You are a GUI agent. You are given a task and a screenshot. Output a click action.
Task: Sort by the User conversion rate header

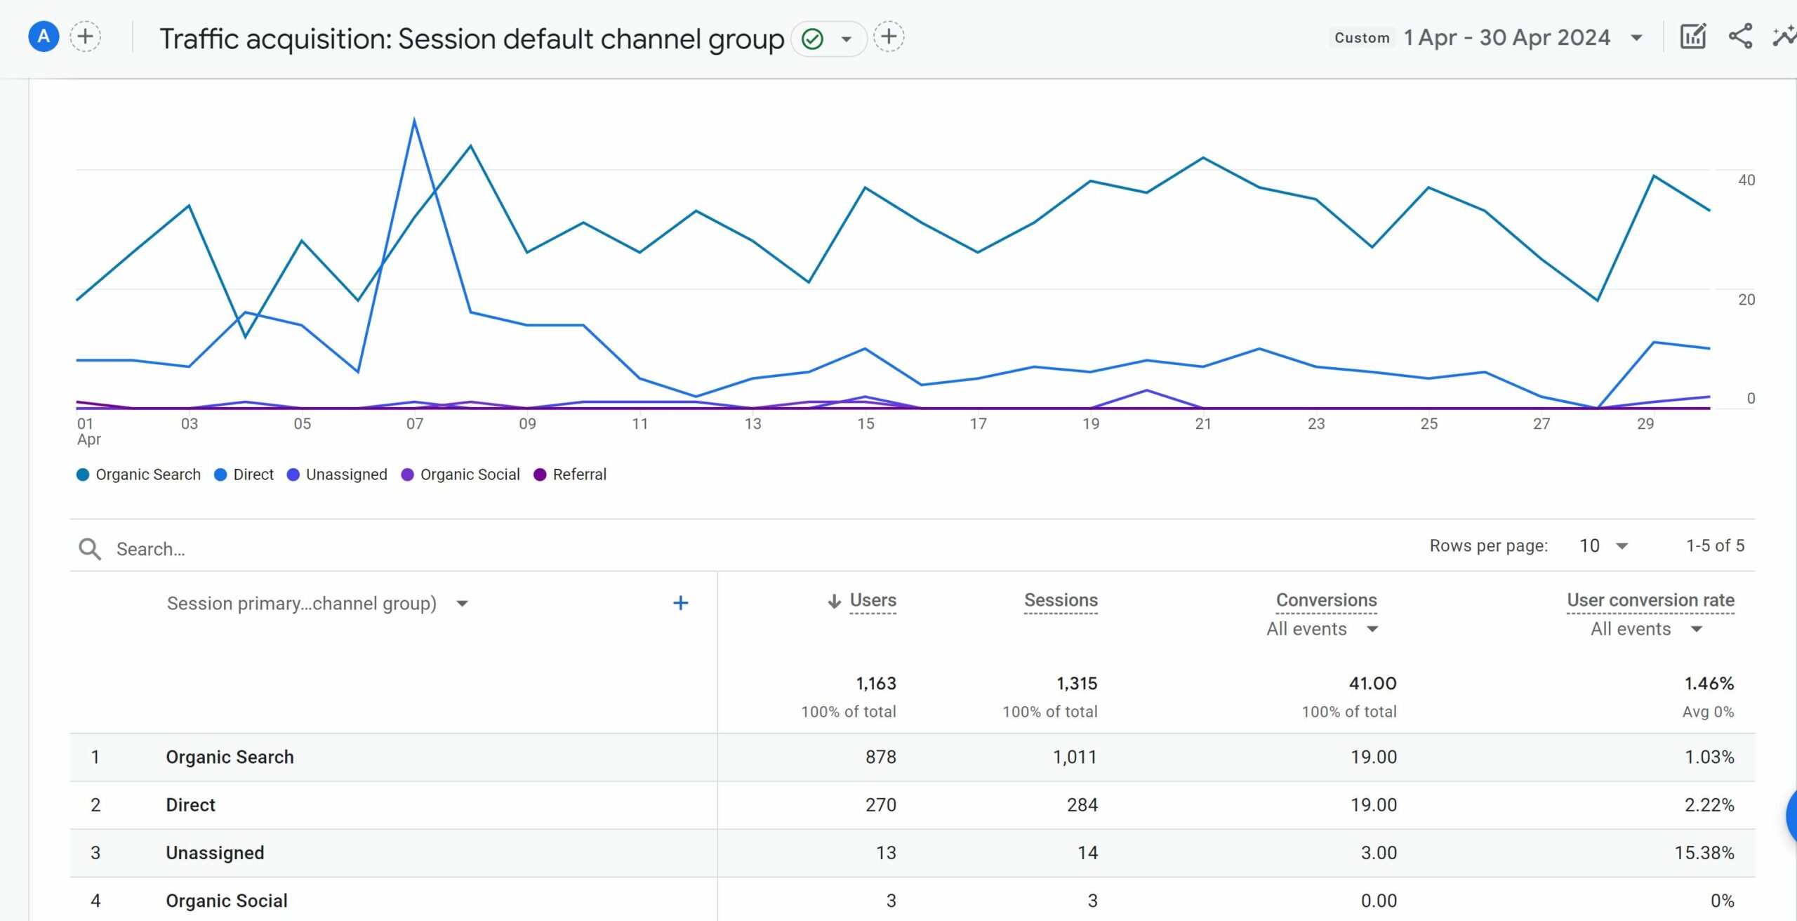[x=1650, y=600]
